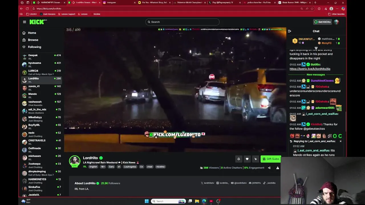Click the Kick search field
The width and height of the screenshot is (365, 205).
point(182,22)
